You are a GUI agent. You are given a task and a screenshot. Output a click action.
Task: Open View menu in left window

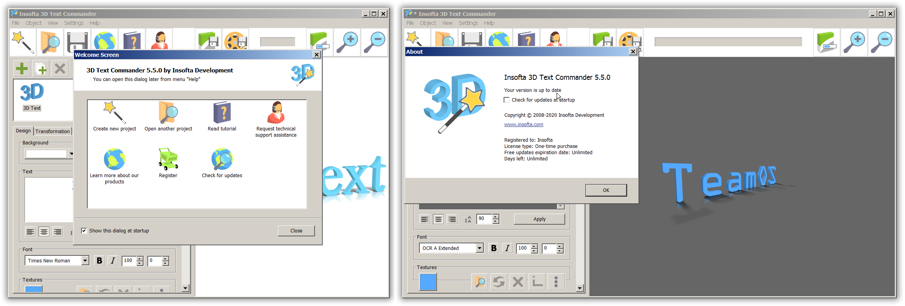[x=53, y=23]
